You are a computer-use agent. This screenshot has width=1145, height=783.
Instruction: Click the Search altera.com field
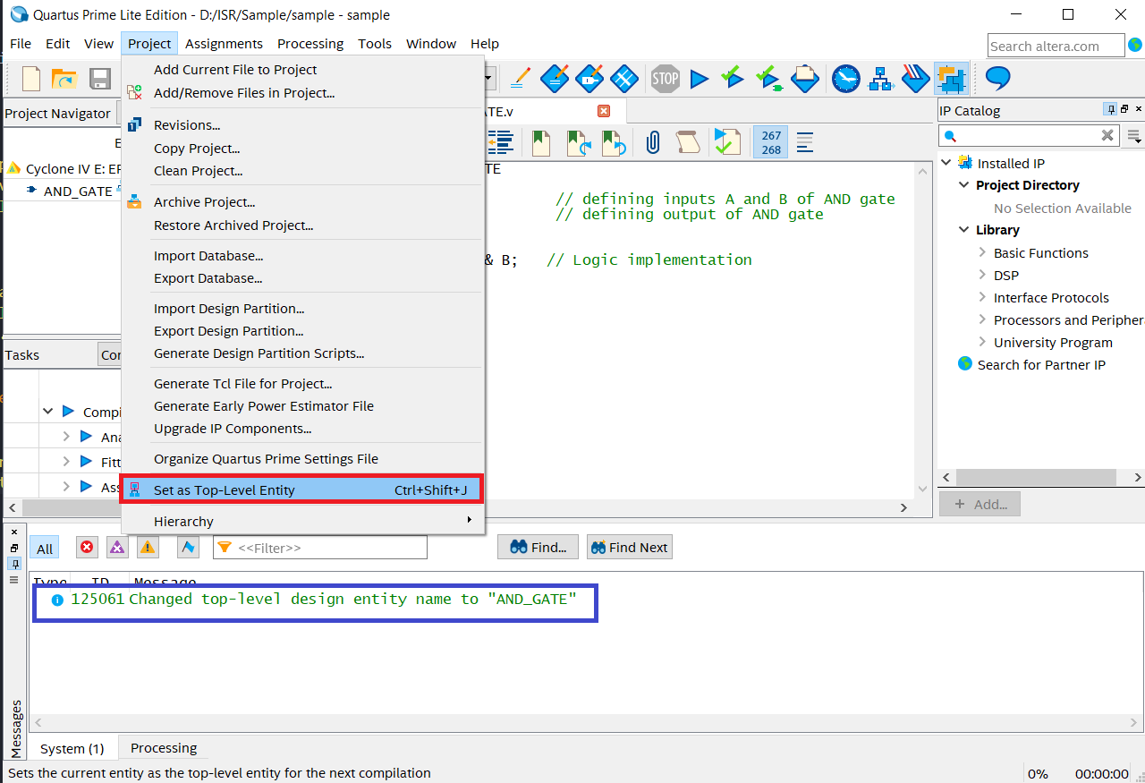1056,46
